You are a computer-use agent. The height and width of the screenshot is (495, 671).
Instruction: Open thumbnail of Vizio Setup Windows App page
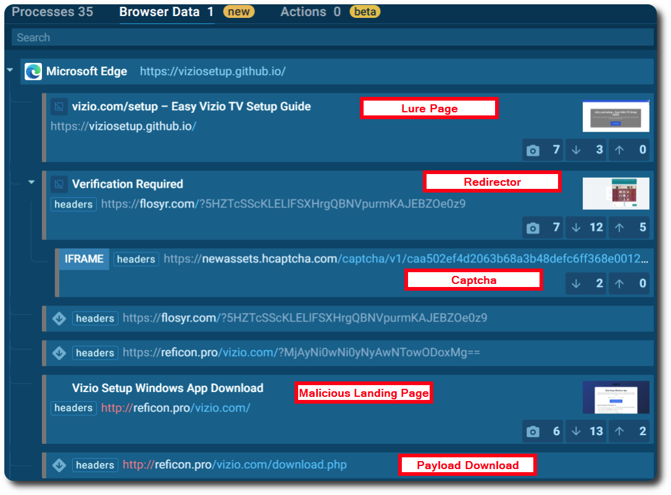click(x=616, y=397)
